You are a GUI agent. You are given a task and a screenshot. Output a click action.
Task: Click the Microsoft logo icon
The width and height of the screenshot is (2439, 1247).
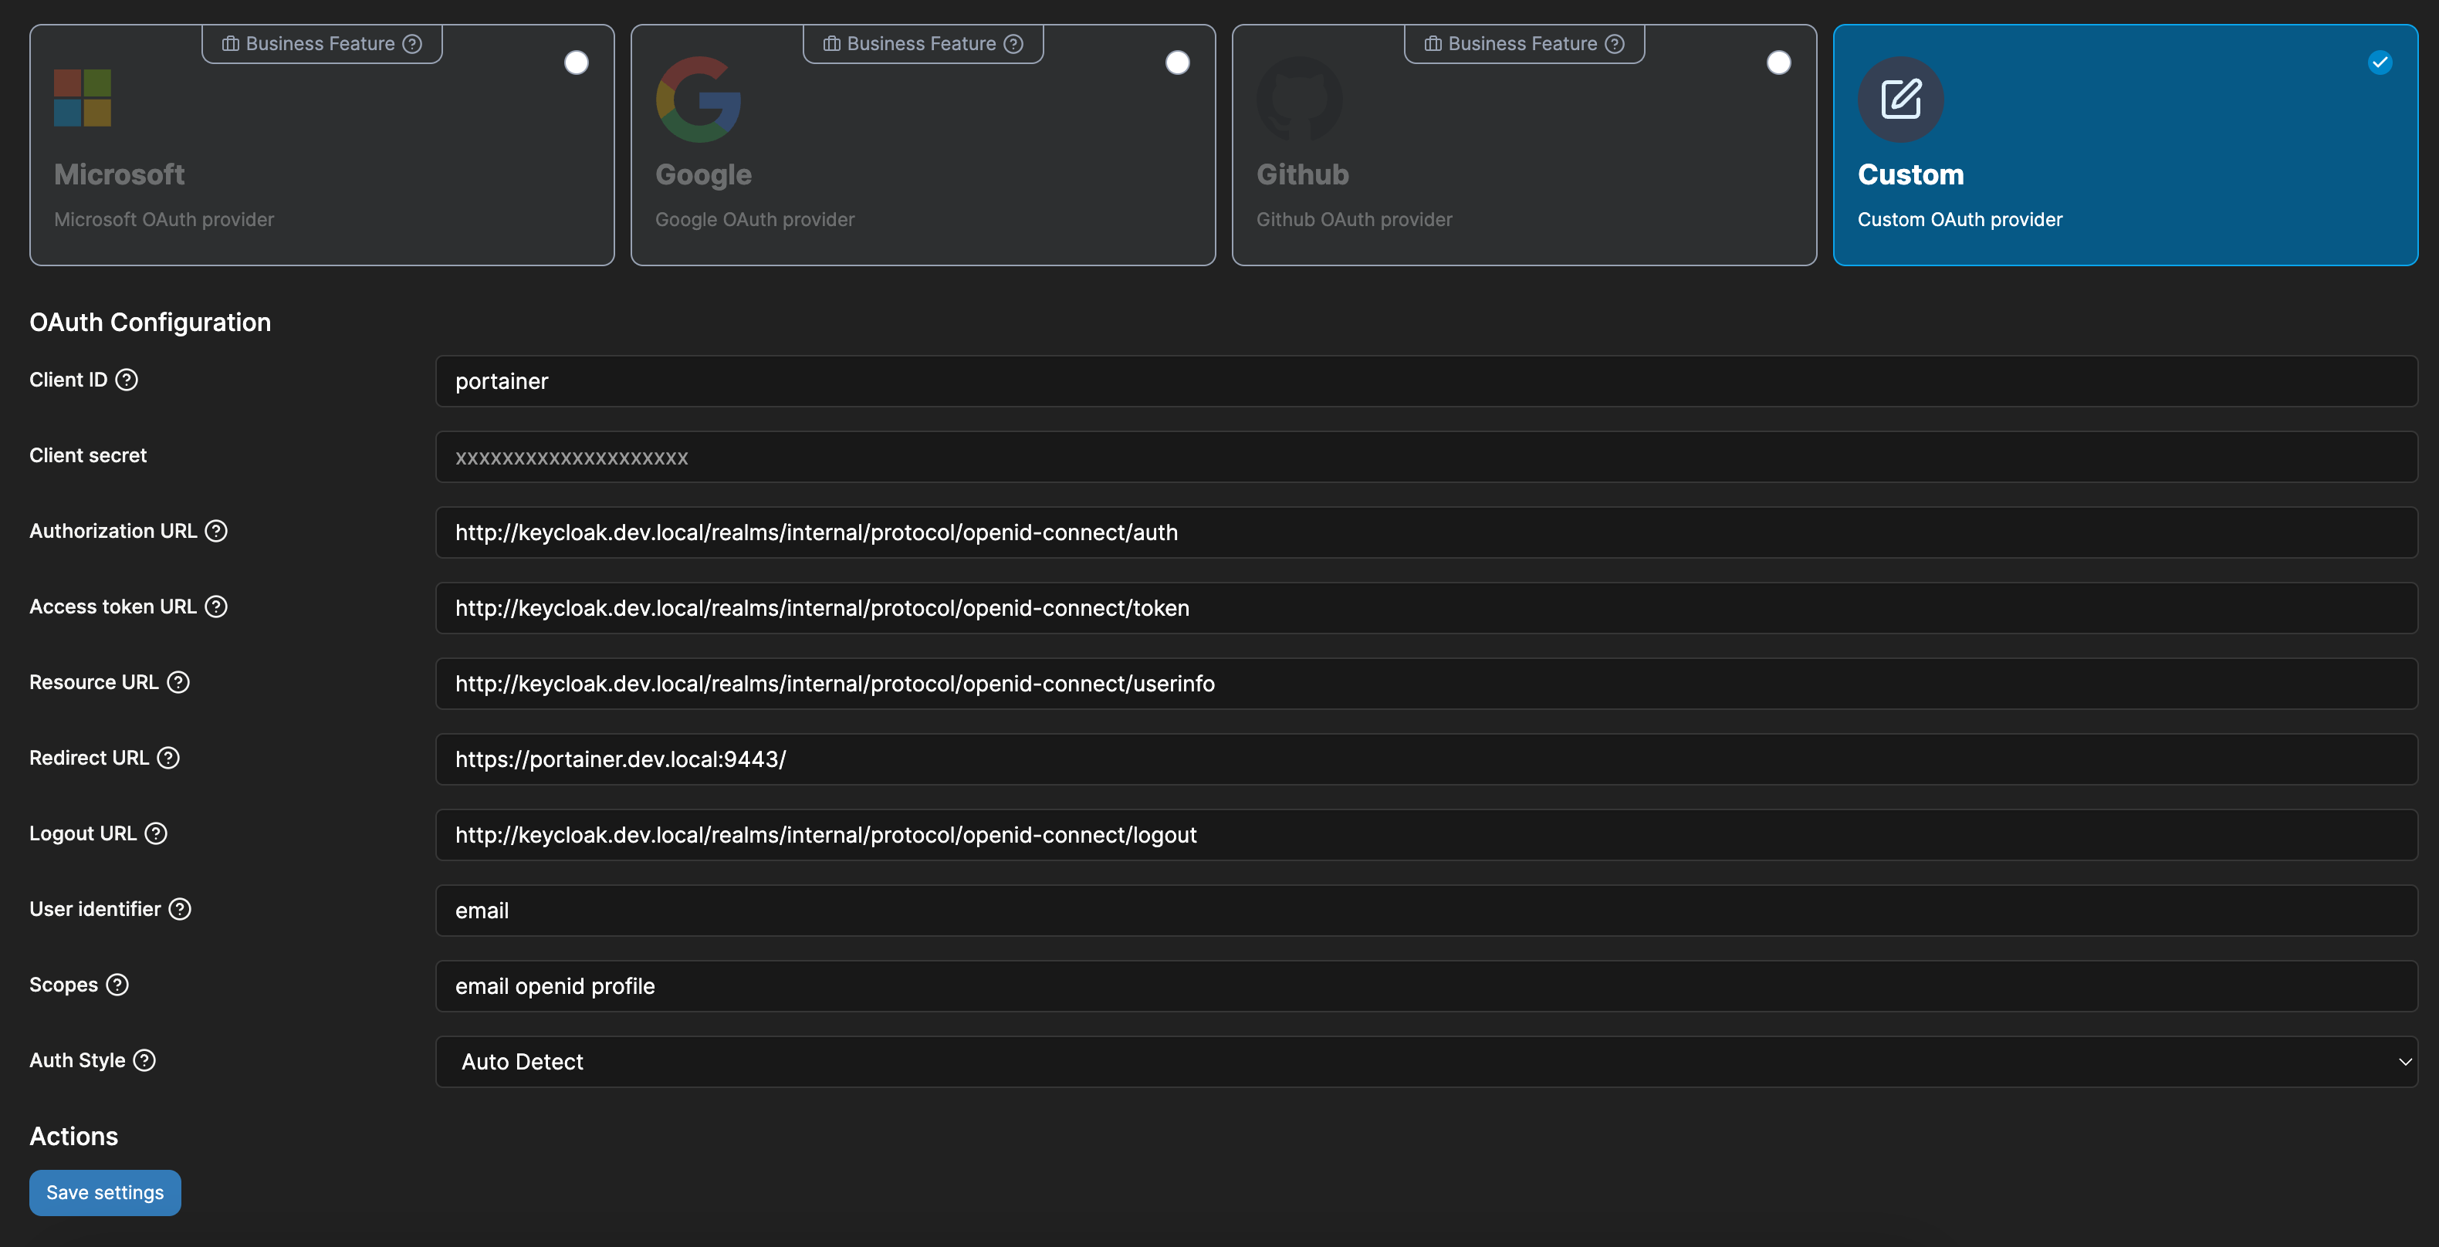pyautogui.click(x=83, y=97)
